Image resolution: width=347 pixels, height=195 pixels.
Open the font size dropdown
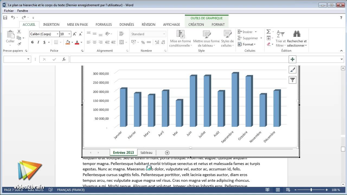tap(69, 34)
